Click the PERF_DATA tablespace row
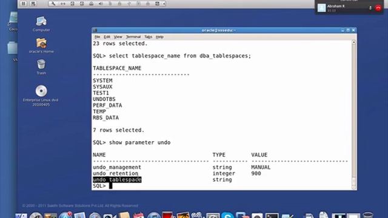Image resolution: width=388 pixels, height=218 pixels. (107, 105)
